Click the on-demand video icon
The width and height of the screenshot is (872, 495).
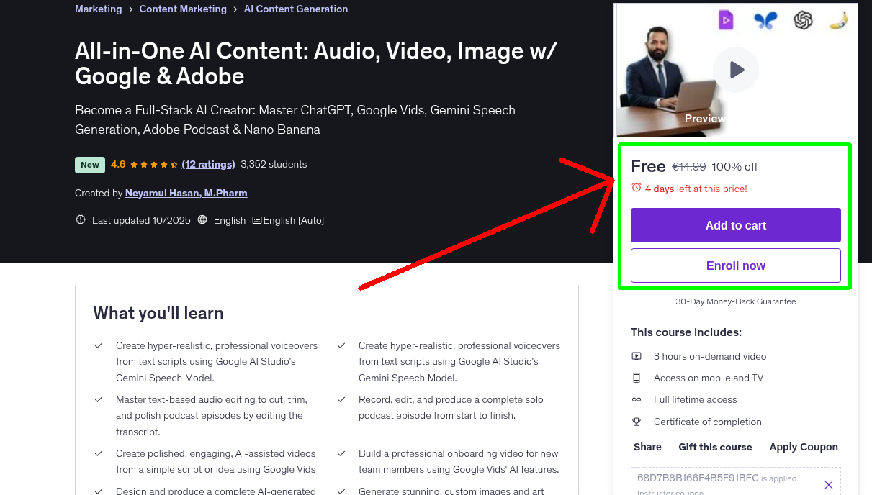(x=637, y=356)
